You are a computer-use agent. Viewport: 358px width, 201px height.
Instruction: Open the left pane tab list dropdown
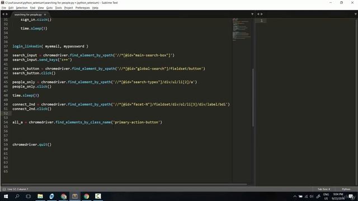(252, 14)
